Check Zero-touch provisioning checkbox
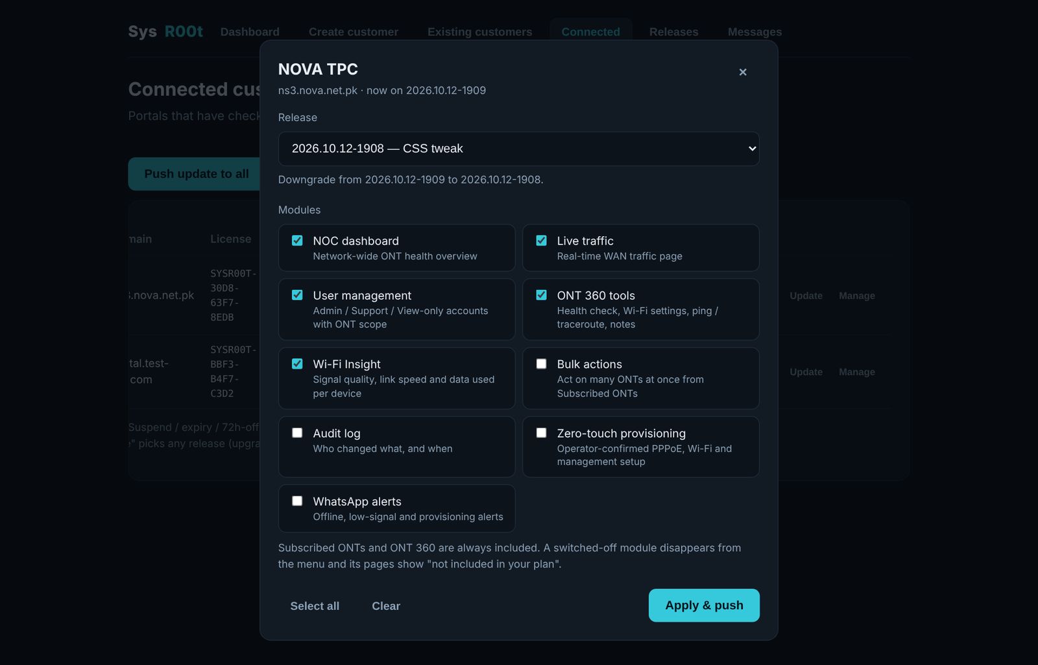Screen dimensions: 1038x665 pyautogui.click(x=541, y=433)
